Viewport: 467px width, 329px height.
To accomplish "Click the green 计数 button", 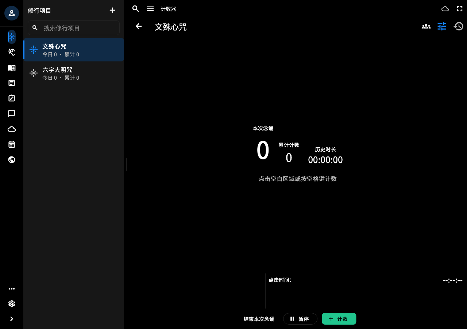I will (339, 319).
